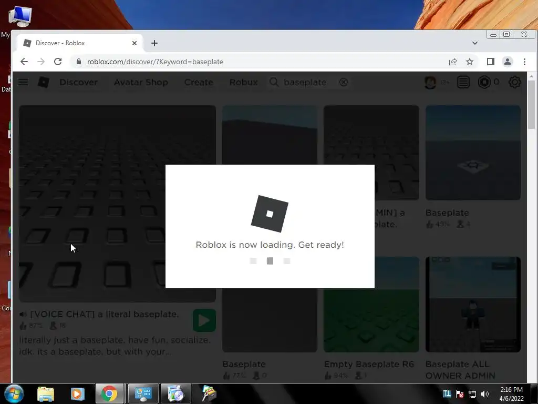The height and width of the screenshot is (404, 538).
Task: Open a new Chrome tab
Action: 154,43
